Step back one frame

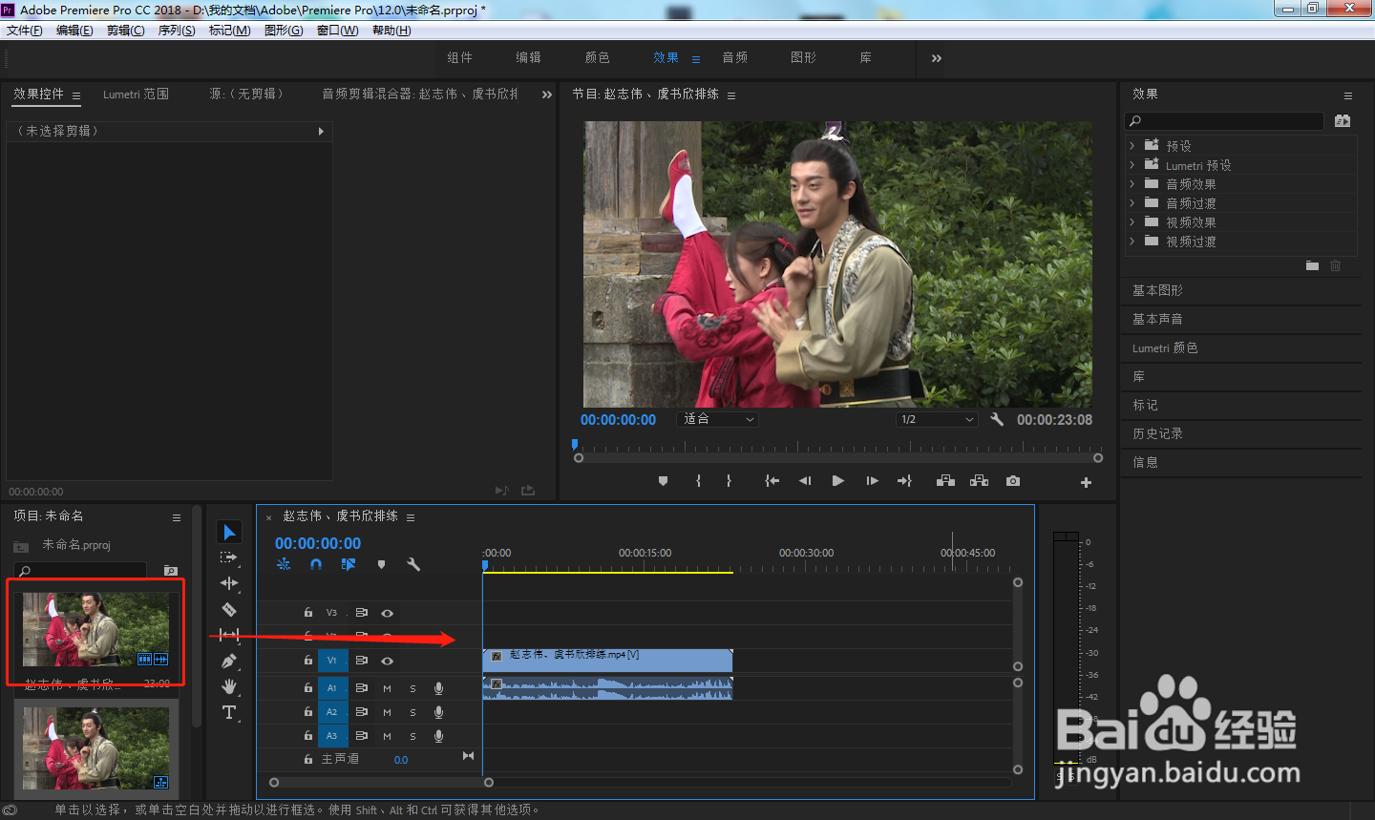tap(804, 481)
